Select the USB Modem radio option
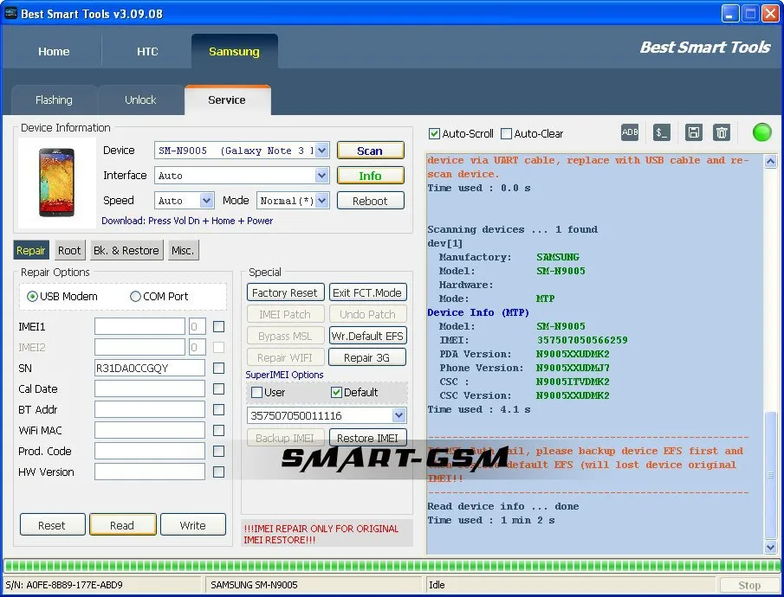The image size is (784, 597). pyautogui.click(x=33, y=296)
